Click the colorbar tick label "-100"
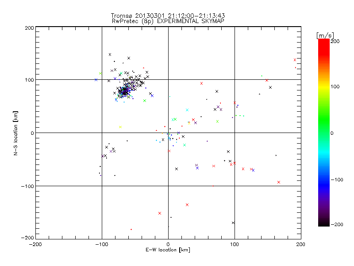This screenshot has height=266, width=354. [337, 180]
